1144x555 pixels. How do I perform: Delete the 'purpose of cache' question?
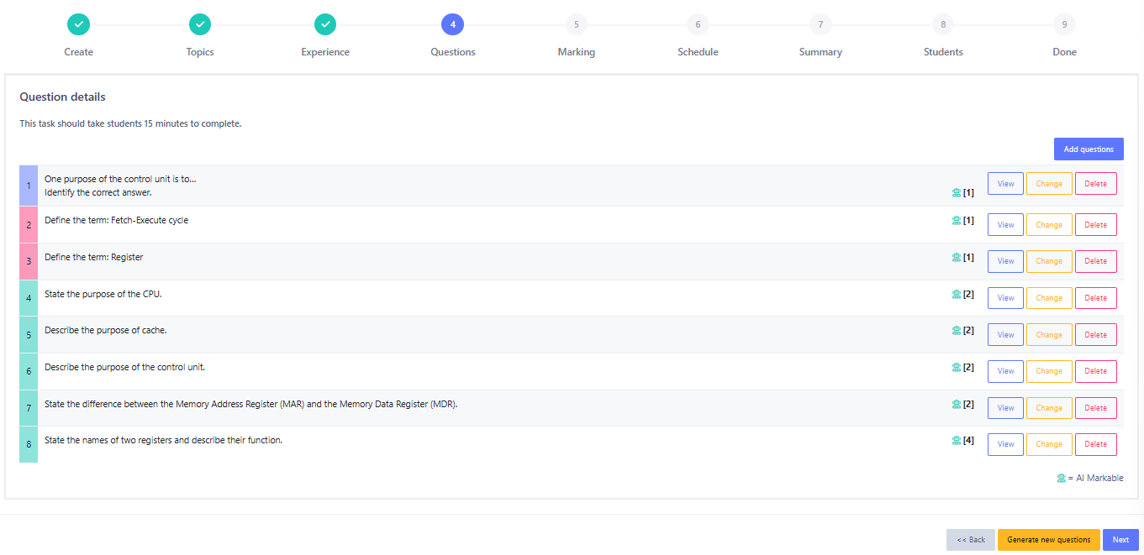click(x=1095, y=334)
